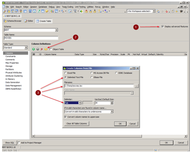Click the Varchar2 Default Size field
This screenshot has width=190, height=153.
pos(103,103)
